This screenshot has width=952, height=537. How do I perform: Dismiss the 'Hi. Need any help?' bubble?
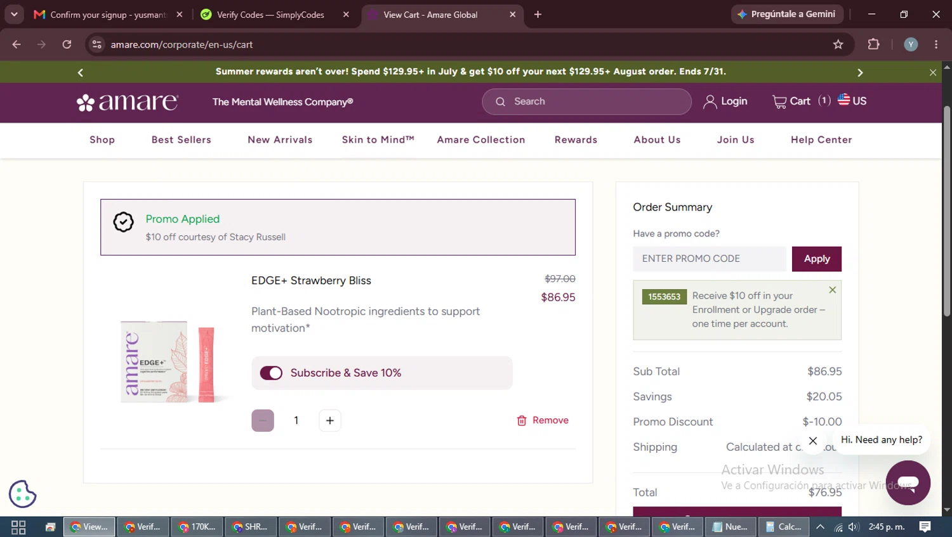coord(813,441)
